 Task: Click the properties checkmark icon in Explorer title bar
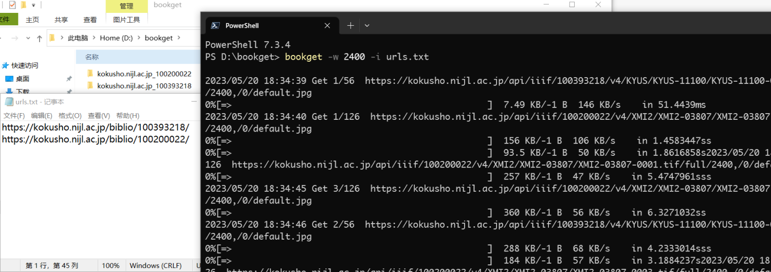[12, 5]
